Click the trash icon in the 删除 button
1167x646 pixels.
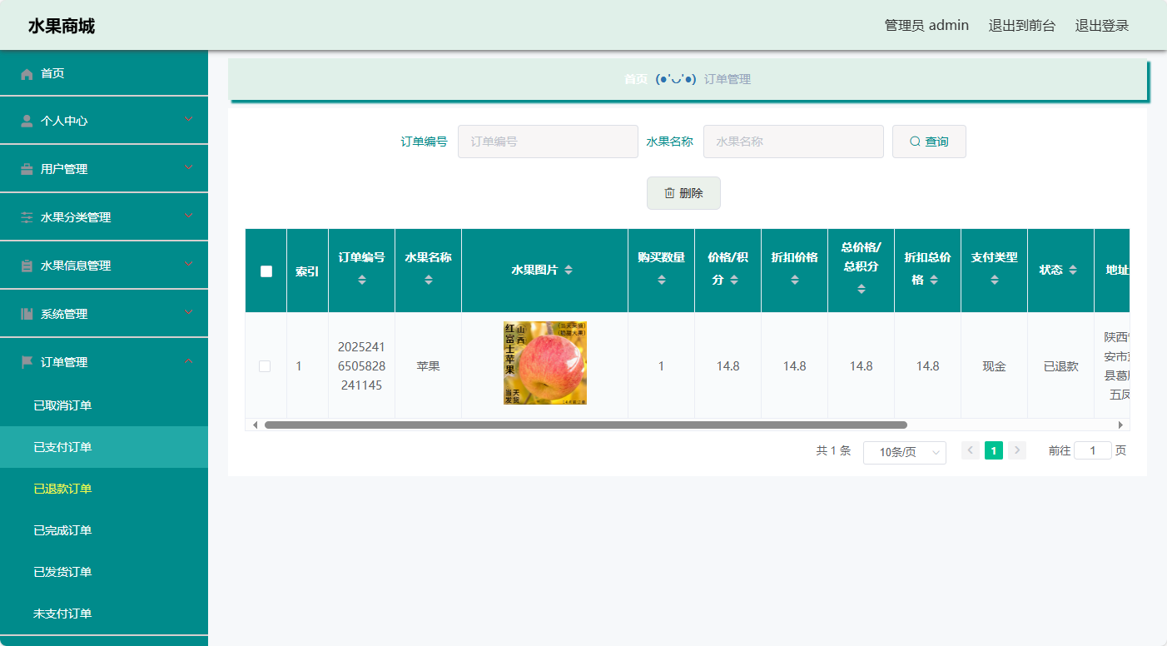click(669, 192)
